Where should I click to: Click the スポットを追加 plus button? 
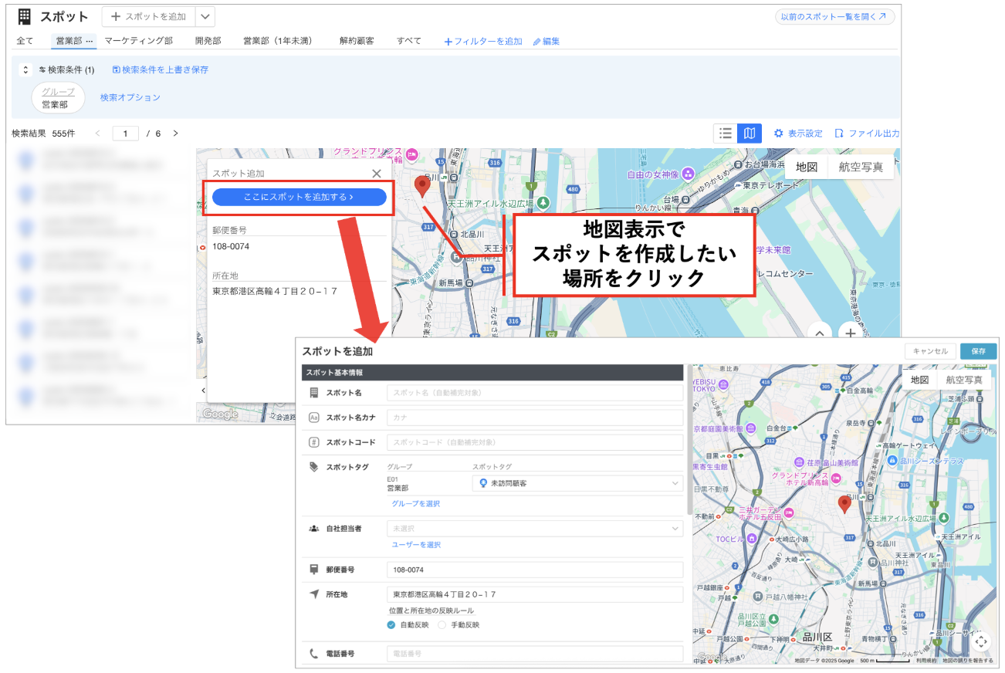click(148, 17)
